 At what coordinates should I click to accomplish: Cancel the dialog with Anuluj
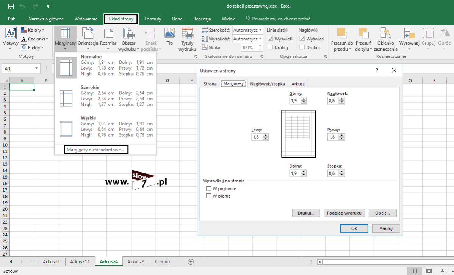386,228
